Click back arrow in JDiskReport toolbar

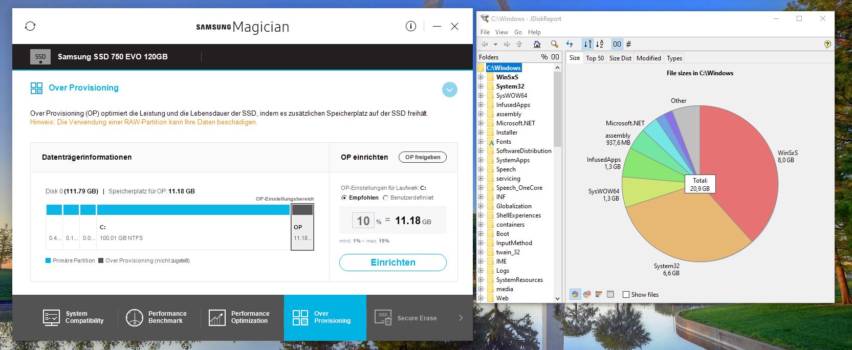coord(485,44)
